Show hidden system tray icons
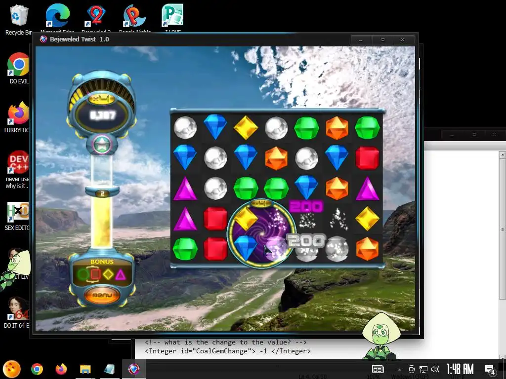The width and height of the screenshot is (506, 379). (399, 370)
